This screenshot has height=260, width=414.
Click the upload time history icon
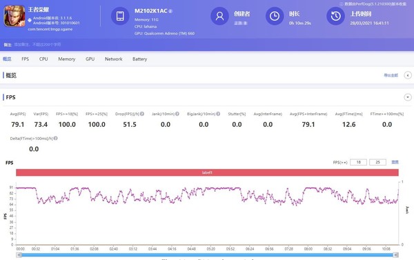[x=335, y=16]
